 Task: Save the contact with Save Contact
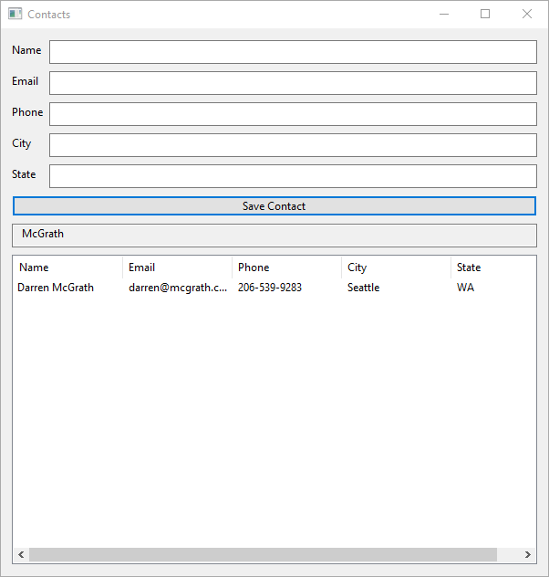274,206
